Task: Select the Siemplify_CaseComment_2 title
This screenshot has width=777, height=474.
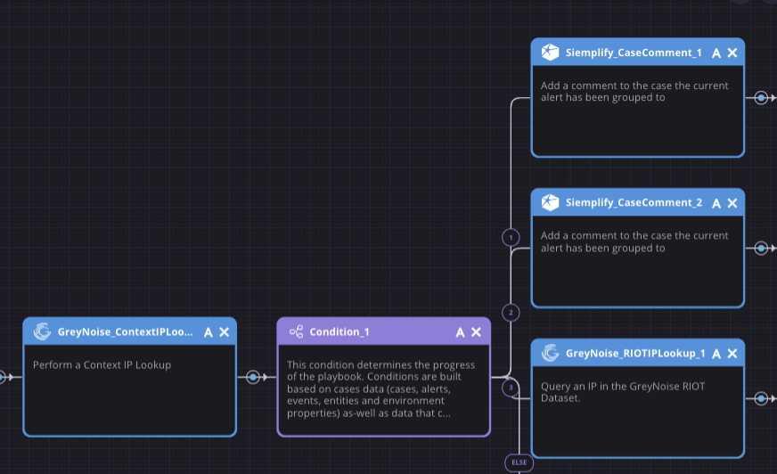Action: [634, 202]
